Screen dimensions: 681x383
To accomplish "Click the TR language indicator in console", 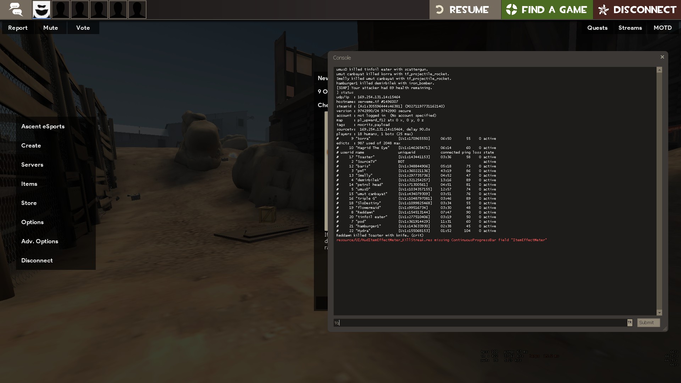I will point(630,322).
